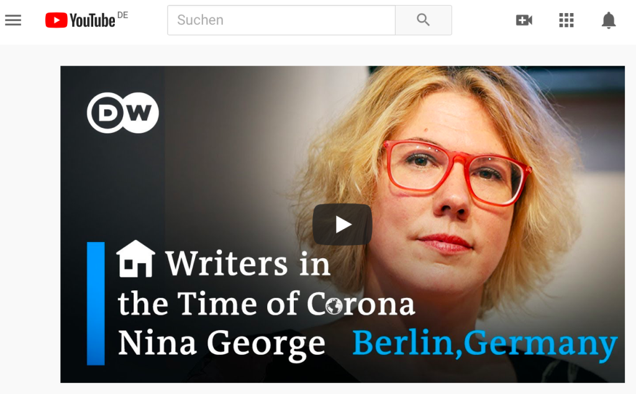The height and width of the screenshot is (394, 636).
Task: Click the woman's red lips in the video
Action: (x=445, y=243)
